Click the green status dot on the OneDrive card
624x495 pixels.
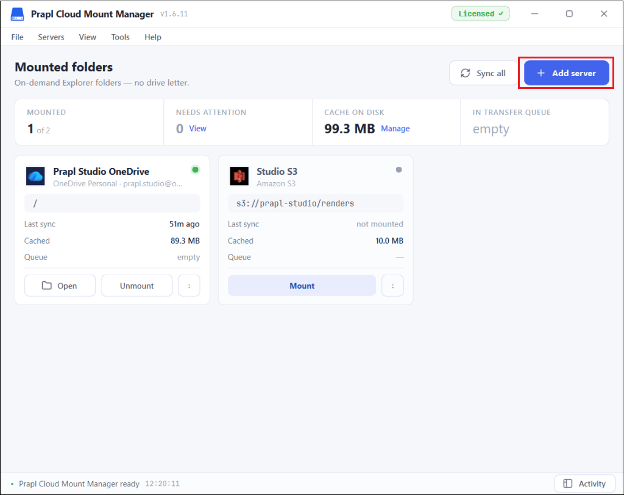[196, 170]
